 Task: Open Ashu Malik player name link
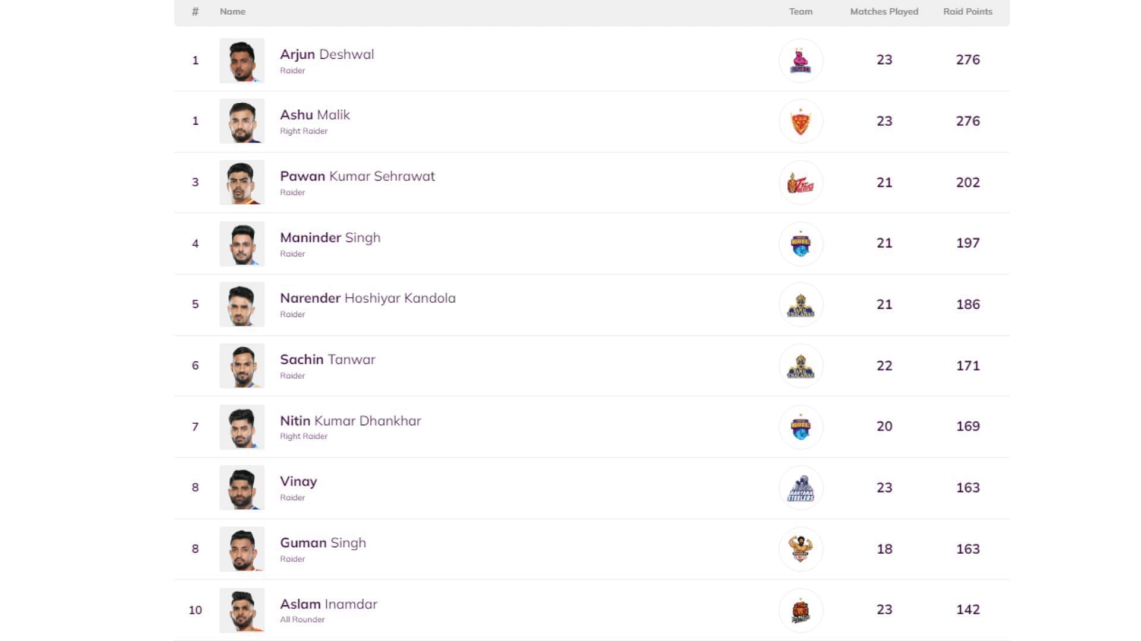point(315,115)
